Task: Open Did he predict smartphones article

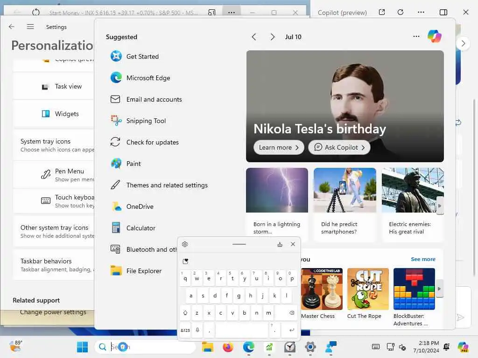Action: 345,205
